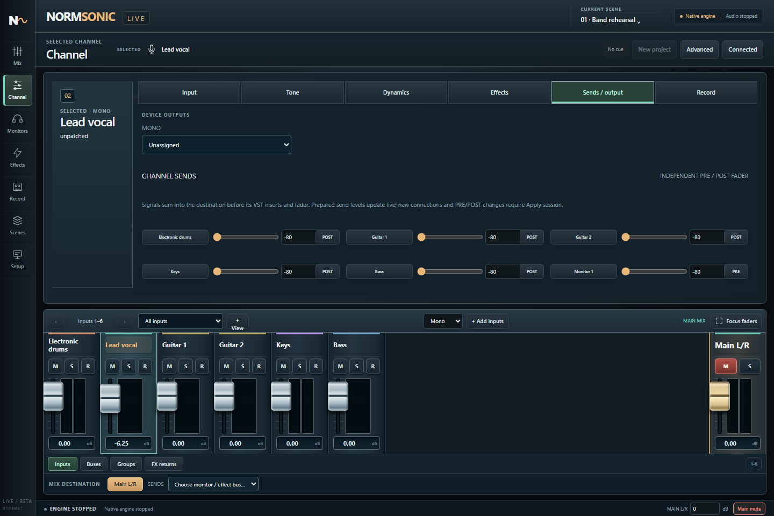This screenshot has width=774, height=516.
Task: Adjust the Guitar 1 send slider
Action: coord(450,237)
